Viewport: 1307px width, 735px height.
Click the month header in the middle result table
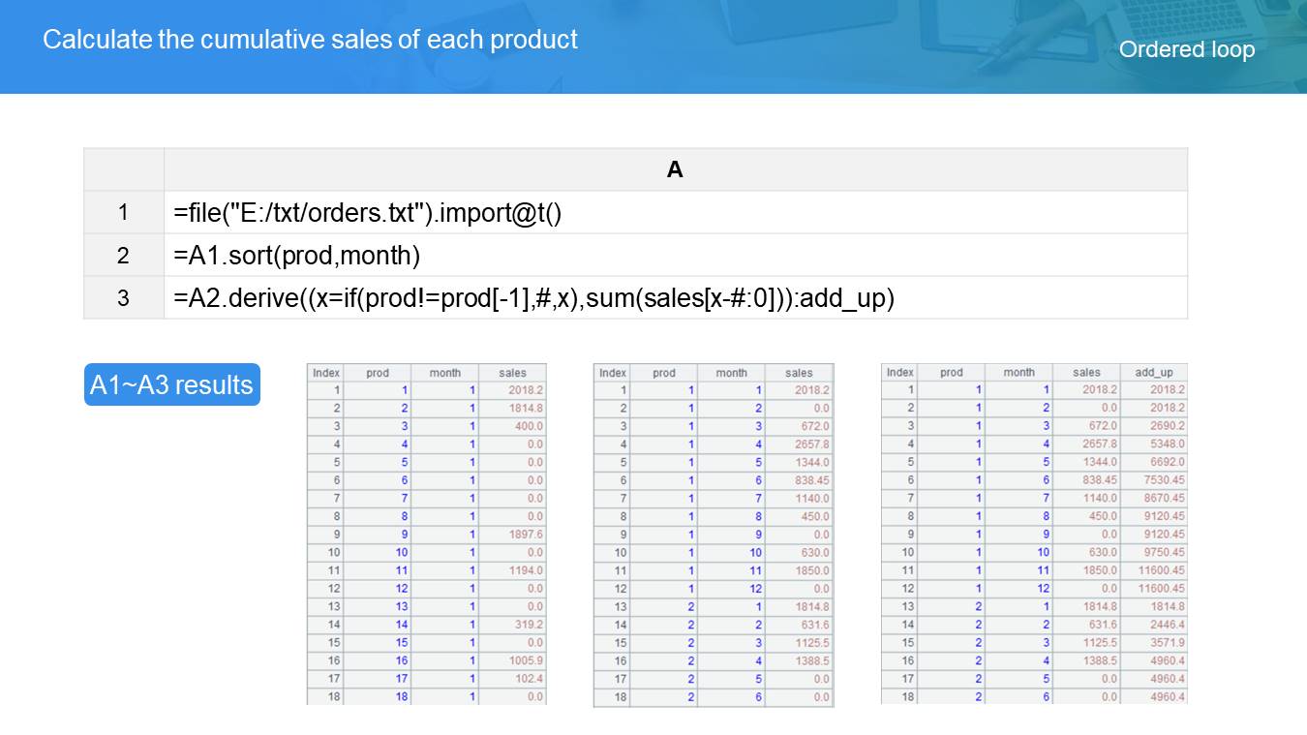click(731, 373)
